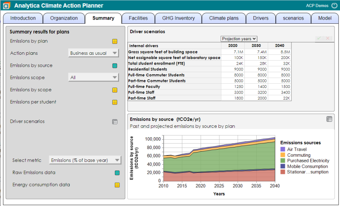The width and height of the screenshot is (340, 206).
Task: Cancel edits with the red X button
Action: click(328, 38)
